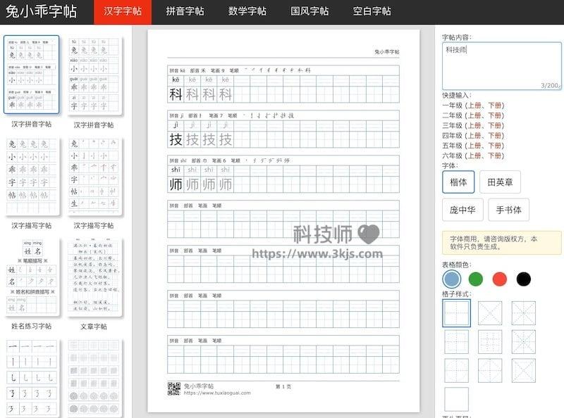Load 五年级 上册 quick input

[474, 146]
